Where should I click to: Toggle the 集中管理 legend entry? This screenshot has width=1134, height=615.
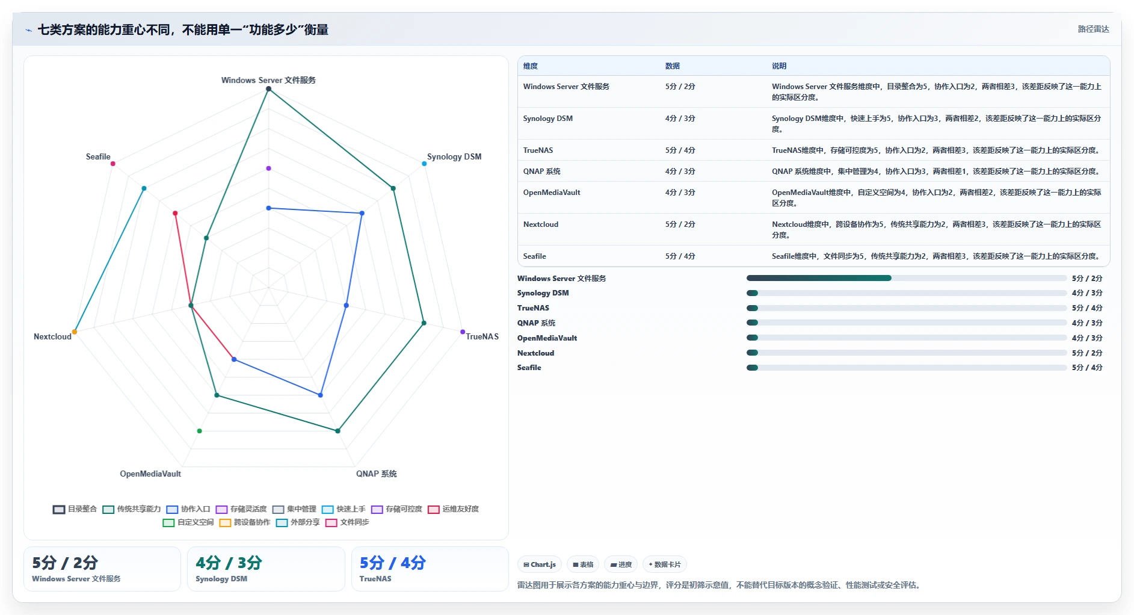(x=294, y=509)
